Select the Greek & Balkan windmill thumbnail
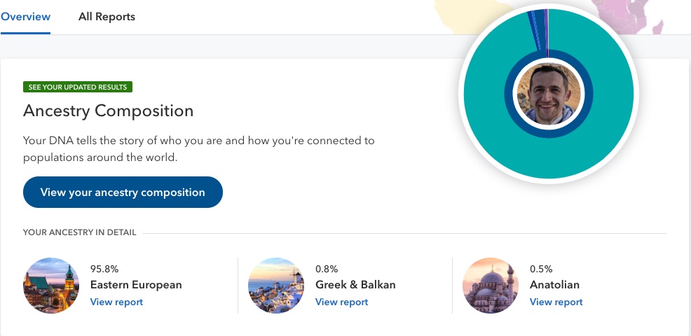 pyautogui.click(x=276, y=286)
